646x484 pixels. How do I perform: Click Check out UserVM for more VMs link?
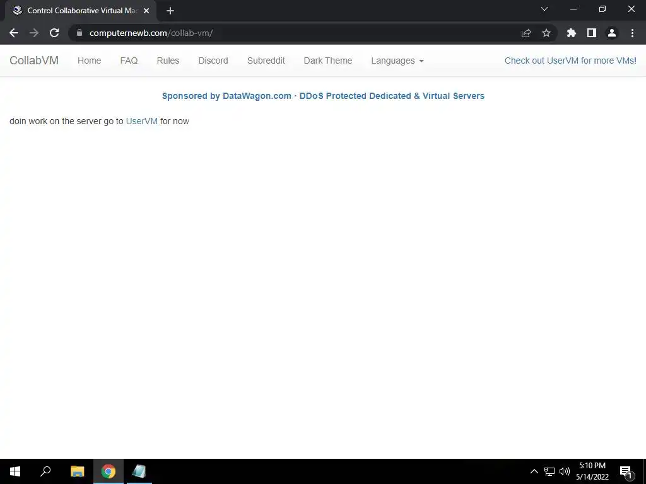[570, 60]
